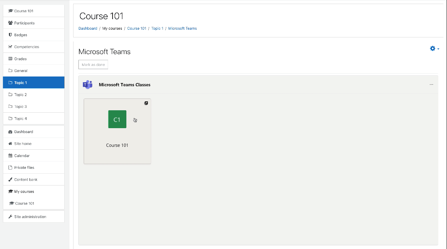The width and height of the screenshot is (447, 249).
Task: Open Site administration
Action: coord(34,217)
